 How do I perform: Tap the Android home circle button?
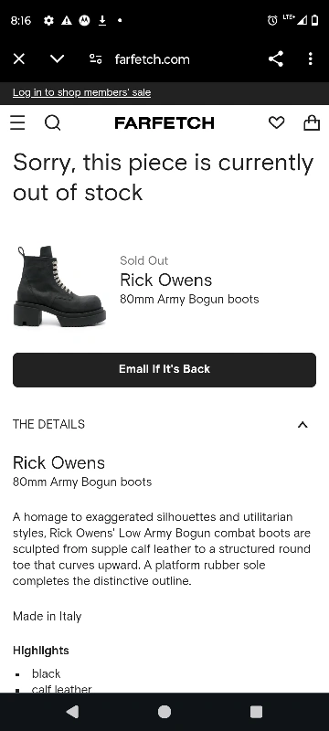click(x=164, y=712)
